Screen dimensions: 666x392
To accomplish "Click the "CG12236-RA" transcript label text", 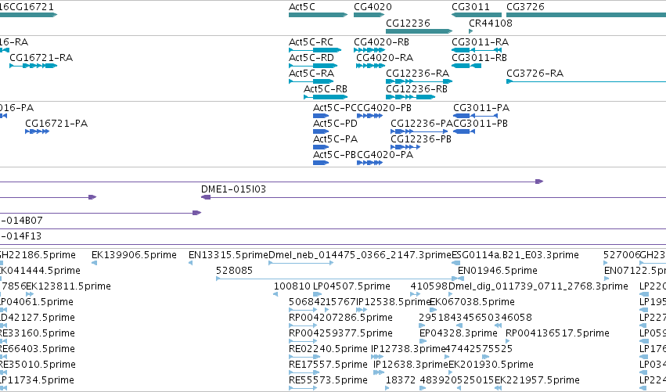I will (x=418, y=74).
